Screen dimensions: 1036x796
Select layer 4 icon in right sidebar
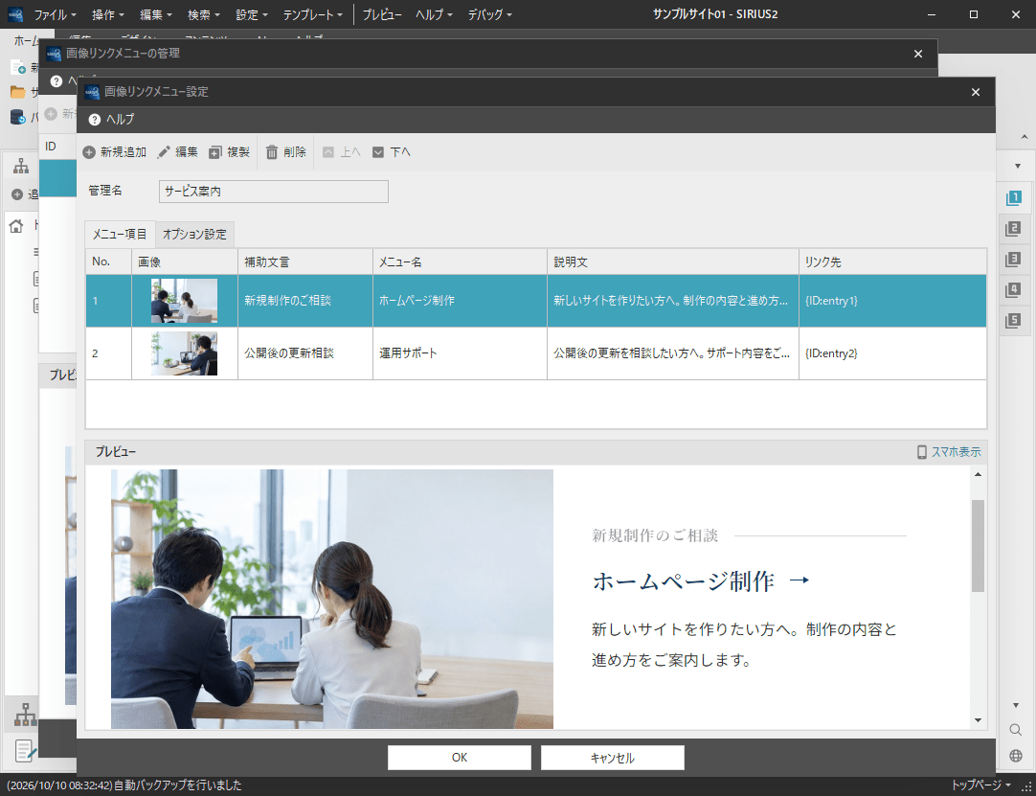click(x=1013, y=289)
